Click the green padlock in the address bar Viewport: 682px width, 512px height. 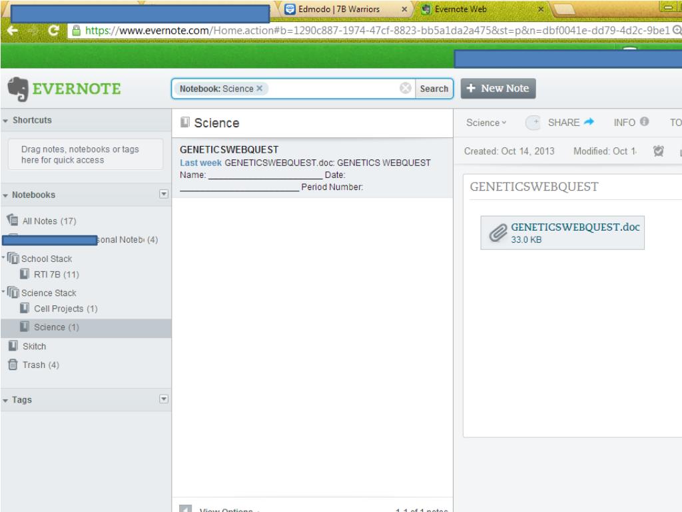[x=77, y=30]
